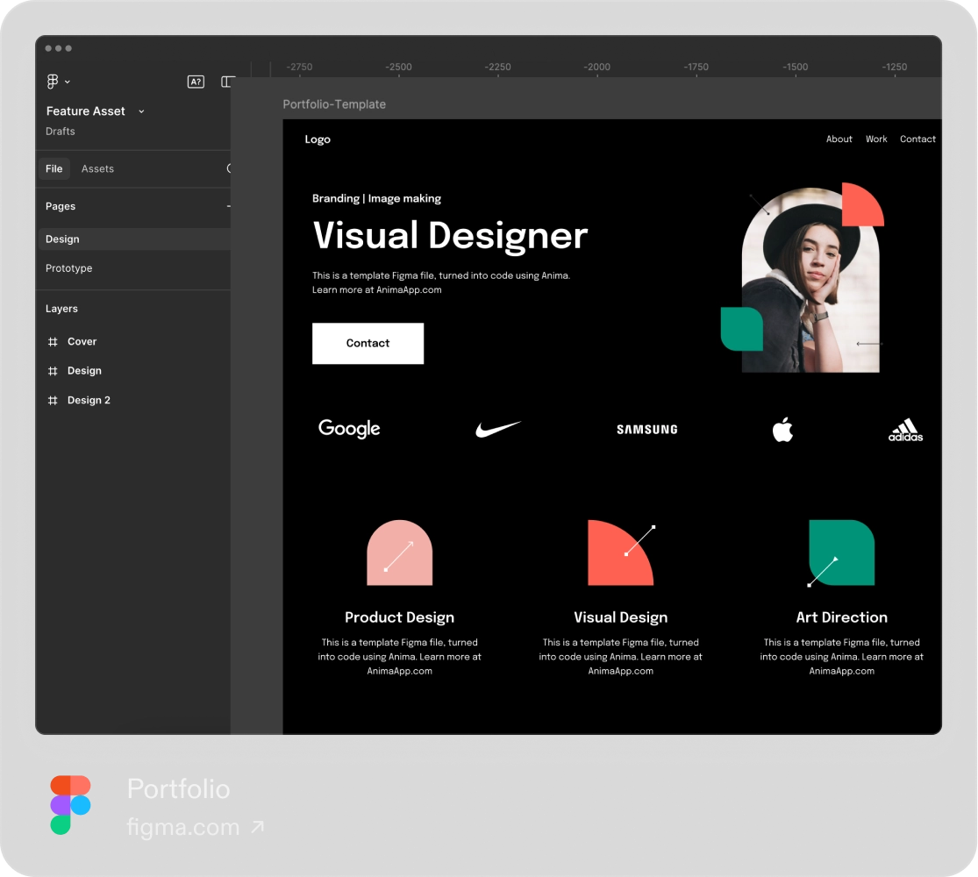Open the Figma main menu icon
This screenshot has height=877, width=978.
point(53,82)
